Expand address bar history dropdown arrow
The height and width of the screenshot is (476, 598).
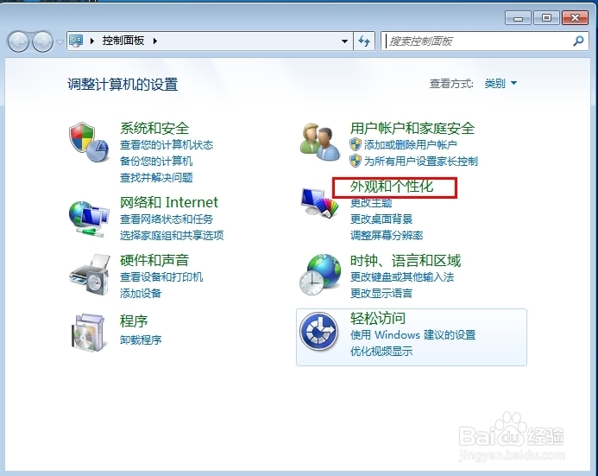pyautogui.click(x=344, y=41)
